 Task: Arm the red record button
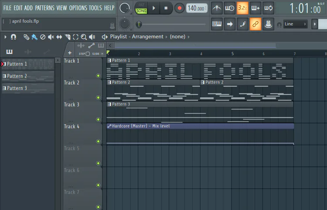tap(179, 8)
